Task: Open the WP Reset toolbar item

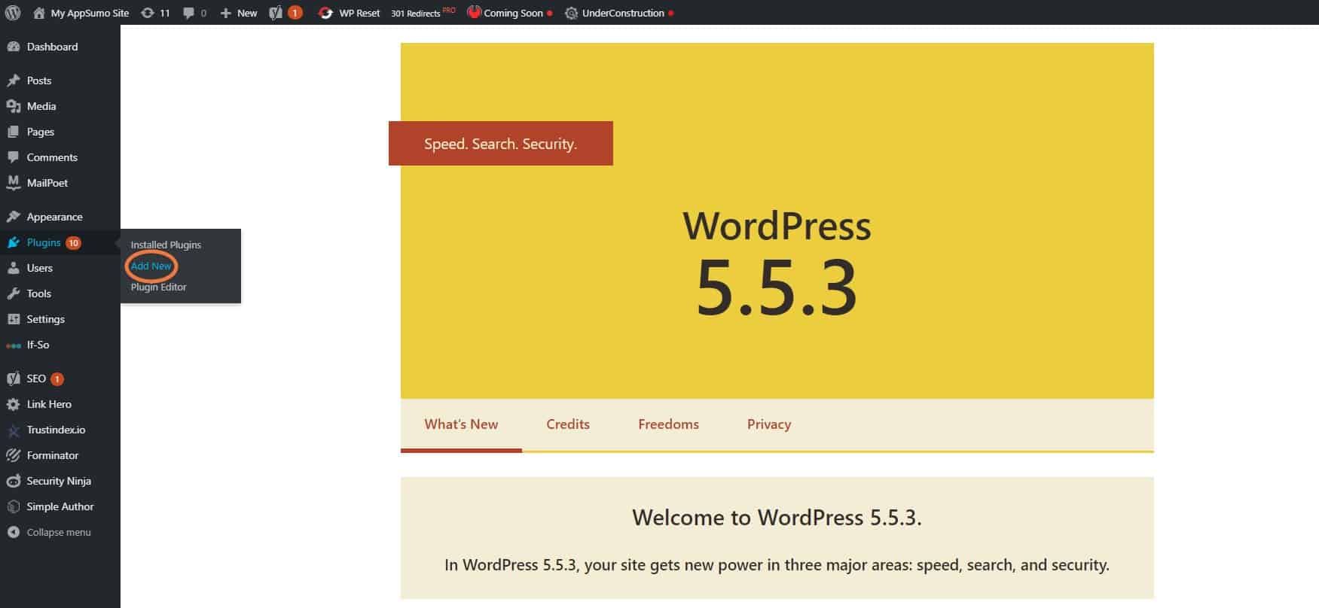Action: [x=349, y=13]
